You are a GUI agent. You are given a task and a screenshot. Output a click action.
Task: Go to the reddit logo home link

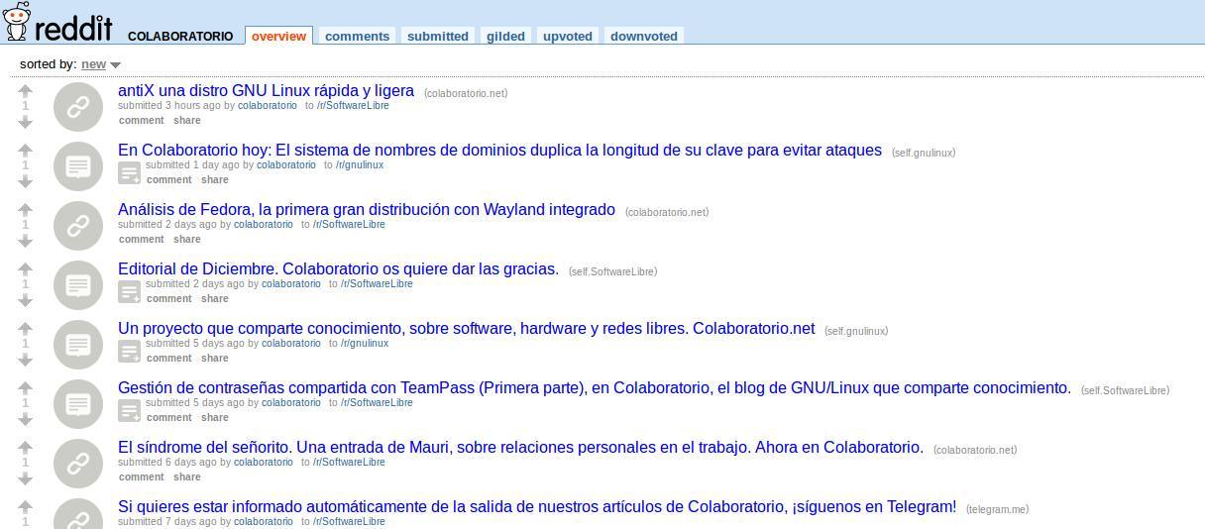[x=57, y=24]
